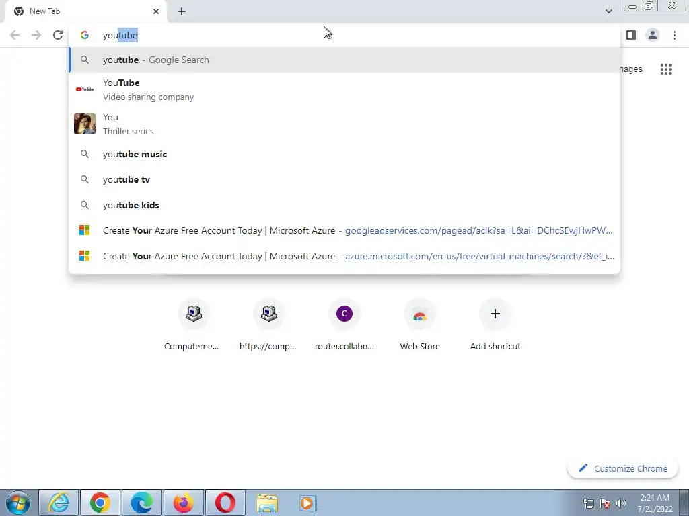
Task: Select 'youtube kids' suggestion
Action: click(x=345, y=205)
